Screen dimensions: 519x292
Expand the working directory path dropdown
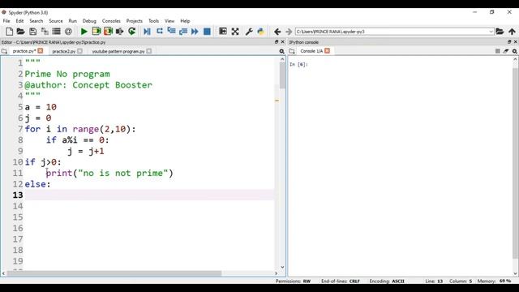tap(491, 32)
